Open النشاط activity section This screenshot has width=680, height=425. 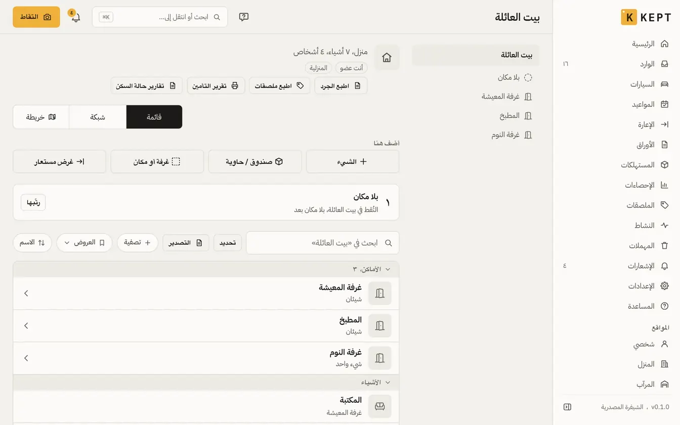tap(616, 226)
